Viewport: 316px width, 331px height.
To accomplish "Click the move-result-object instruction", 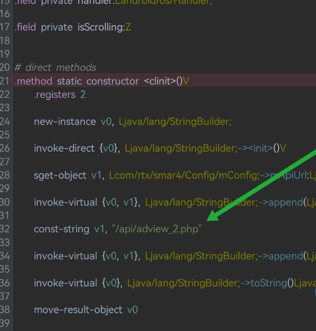I will pos(78,310).
